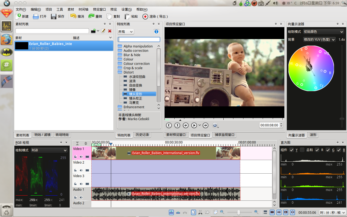
Task: Select the razor scissors tool
Action: coord(200,212)
